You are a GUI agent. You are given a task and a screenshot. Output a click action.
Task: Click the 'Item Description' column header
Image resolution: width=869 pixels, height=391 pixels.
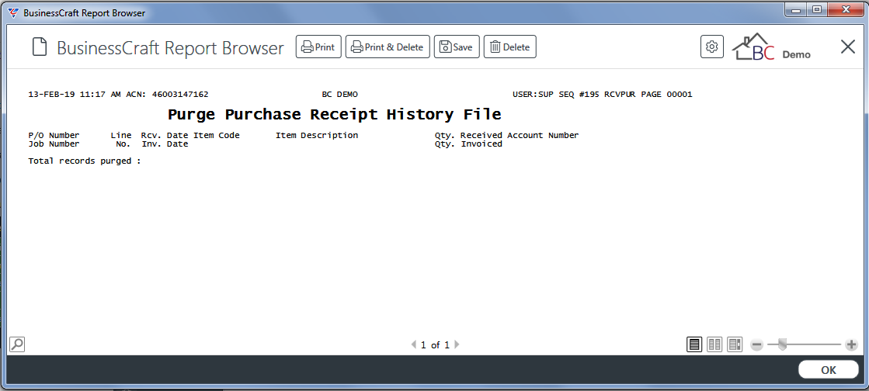(x=317, y=135)
